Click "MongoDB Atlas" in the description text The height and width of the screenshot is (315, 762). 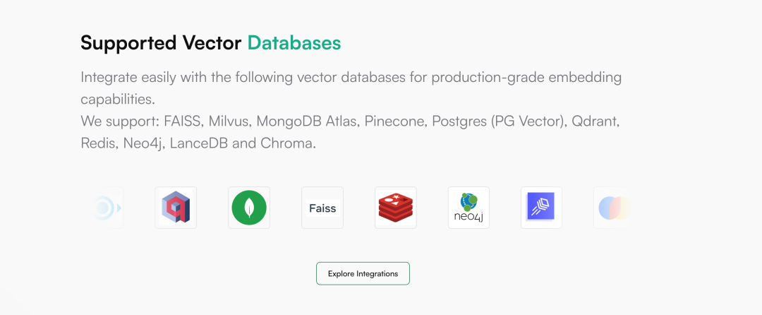click(x=307, y=121)
